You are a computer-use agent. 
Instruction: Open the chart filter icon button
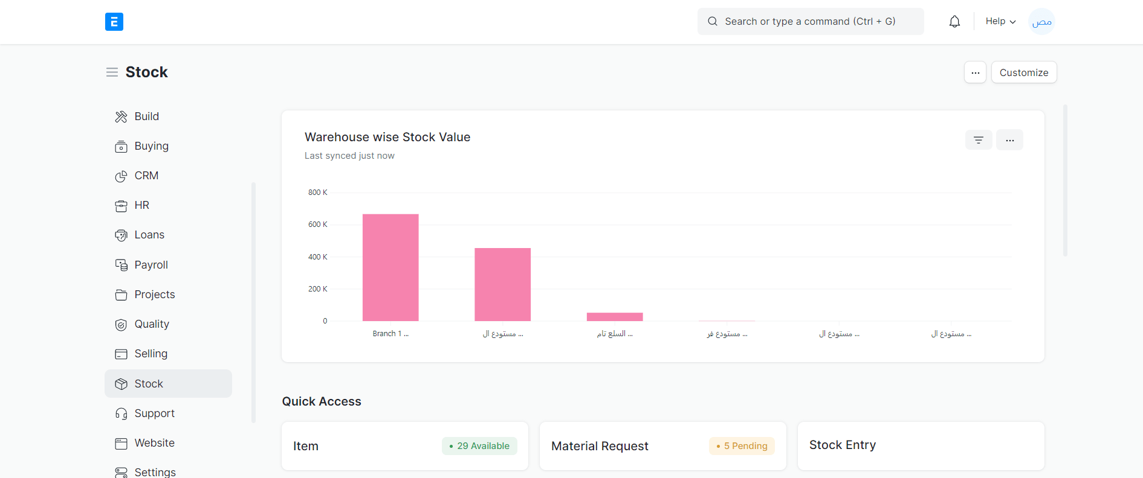point(978,140)
